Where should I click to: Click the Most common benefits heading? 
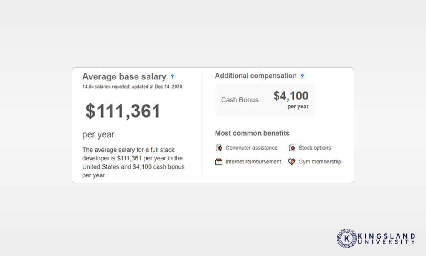[x=252, y=133]
